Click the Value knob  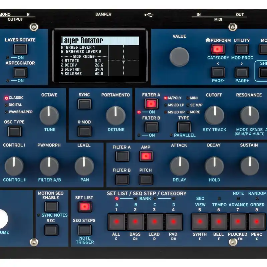click(x=179, y=57)
